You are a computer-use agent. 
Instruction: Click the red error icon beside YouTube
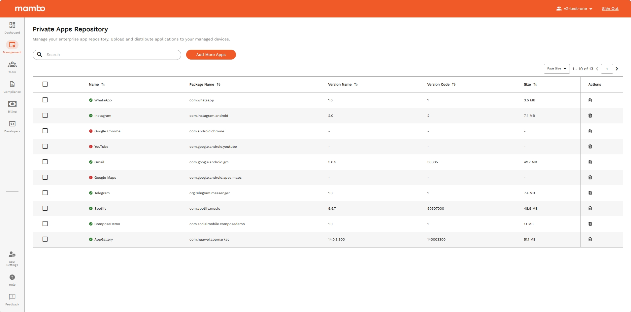pos(91,146)
